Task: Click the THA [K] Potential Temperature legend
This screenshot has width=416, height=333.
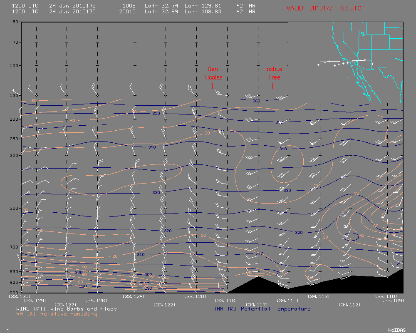Action: tap(262, 309)
